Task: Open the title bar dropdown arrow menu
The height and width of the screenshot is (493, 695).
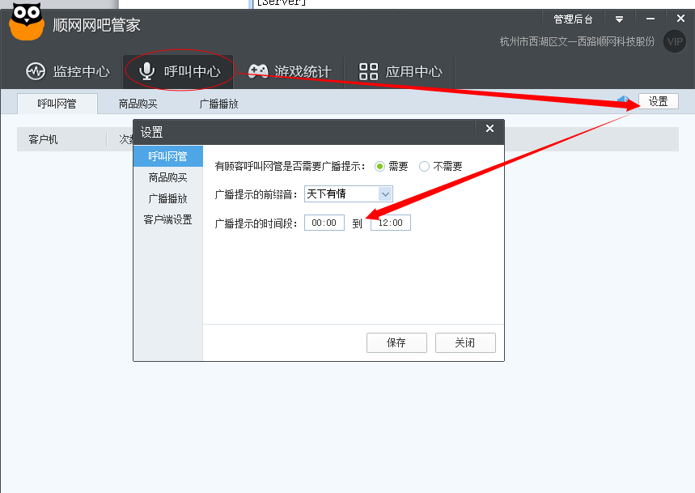Action: (x=619, y=19)
